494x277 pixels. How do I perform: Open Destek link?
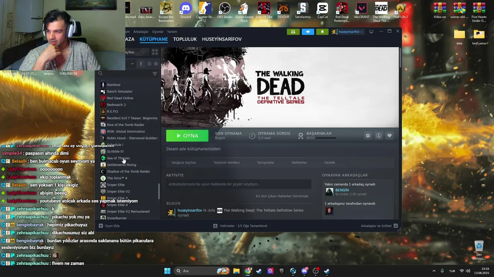(x=330, y=162)
